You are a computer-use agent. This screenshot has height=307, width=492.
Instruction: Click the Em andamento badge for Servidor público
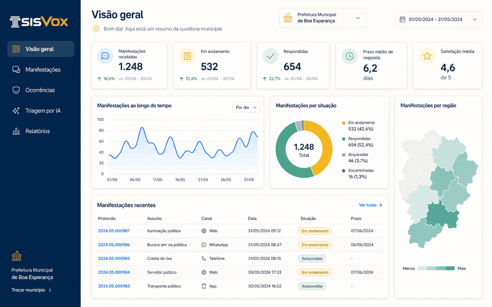point(315,272)
